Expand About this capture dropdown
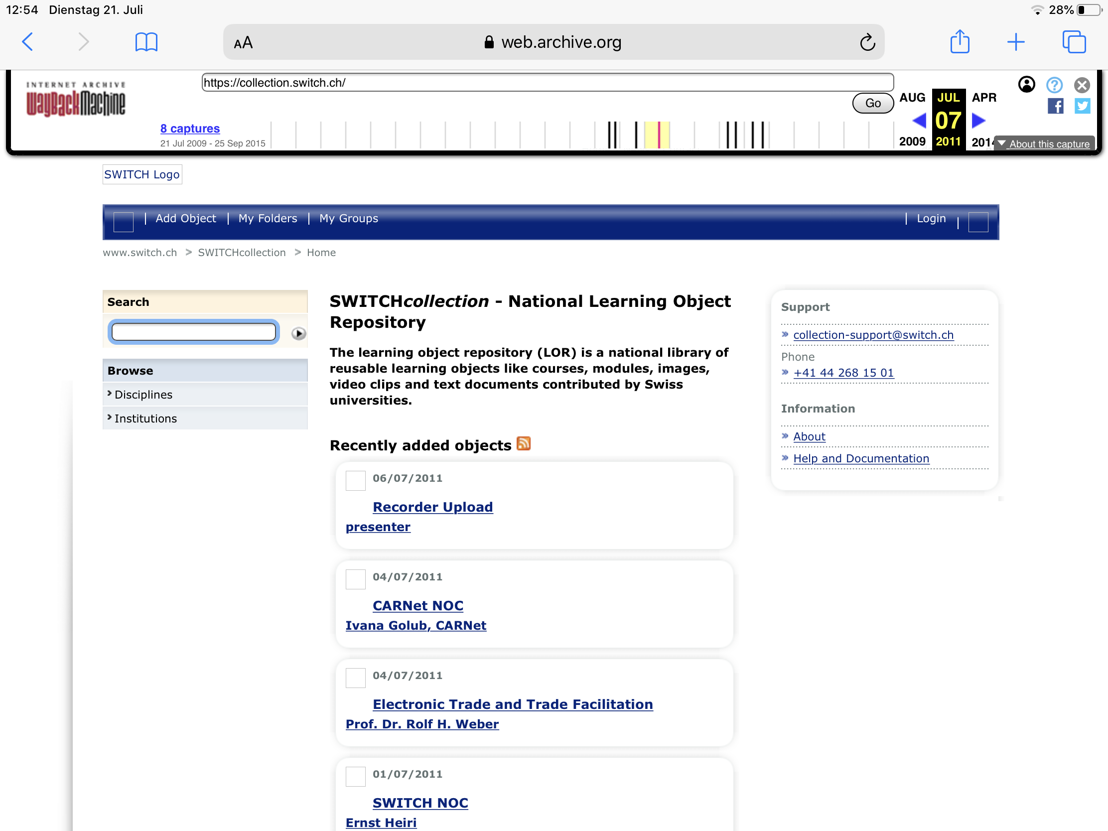1108x831 pixels. coord(1044,144)
